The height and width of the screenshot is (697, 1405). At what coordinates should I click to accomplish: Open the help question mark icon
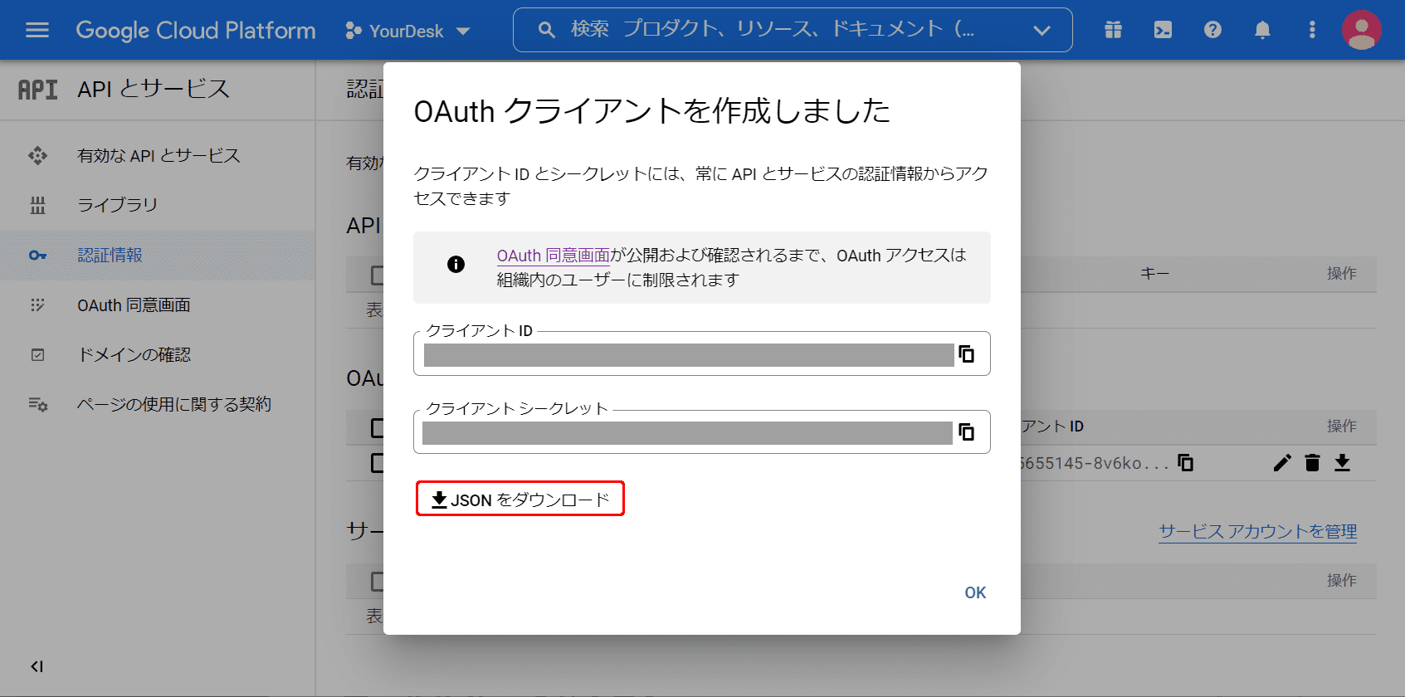1212,31
